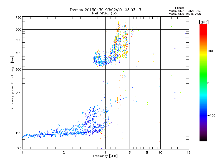The height and width of the screenshot is (166, 222).
Task: Click the y-axis label '750'
Action: [18, 17]
